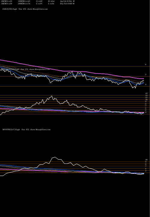Viewport: 150px width, 217px height.
Task: Click the DAILY(250) Eagle View ICL title
Action: [x=25, y=9]
